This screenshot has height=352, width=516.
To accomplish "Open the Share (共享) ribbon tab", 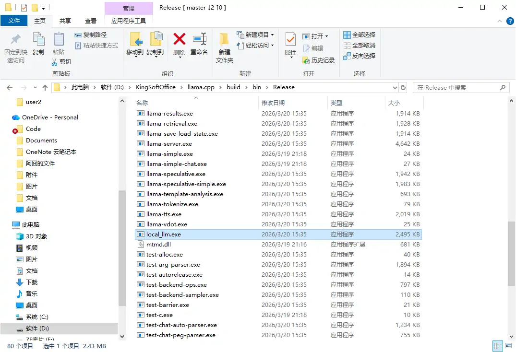I will [65, 21].
